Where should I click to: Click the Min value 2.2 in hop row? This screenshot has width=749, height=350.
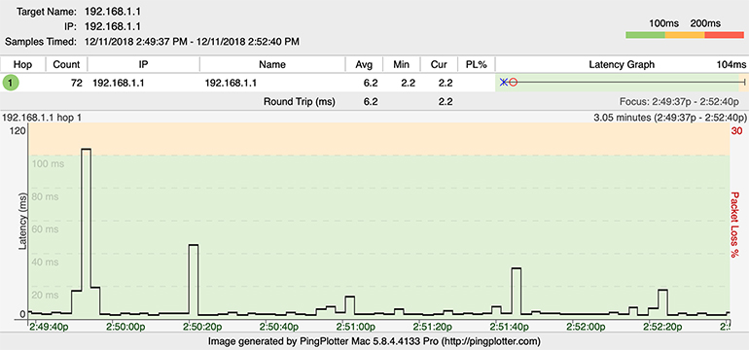(408, 83)
